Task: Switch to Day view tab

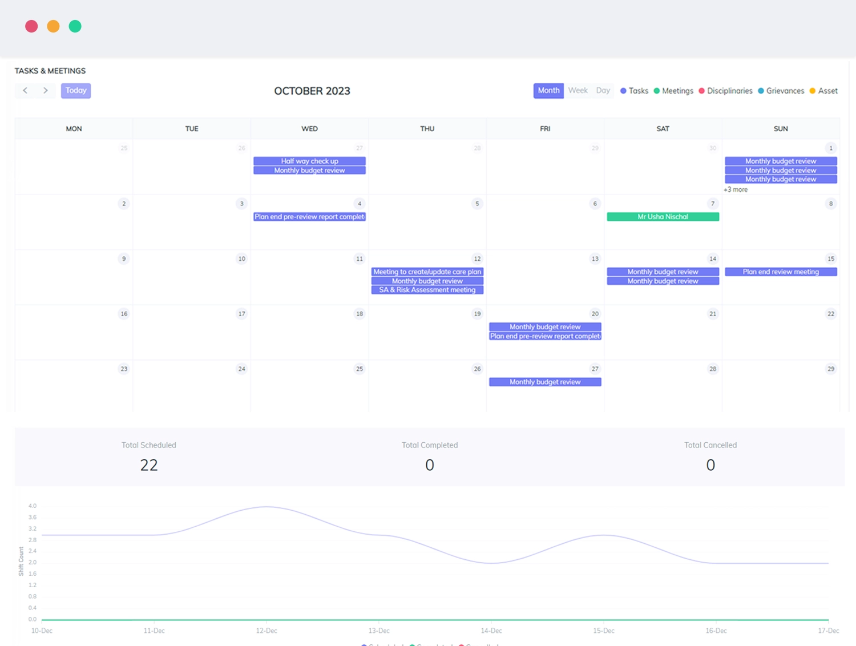Action: pyautogui.click(x=603, y=91)
